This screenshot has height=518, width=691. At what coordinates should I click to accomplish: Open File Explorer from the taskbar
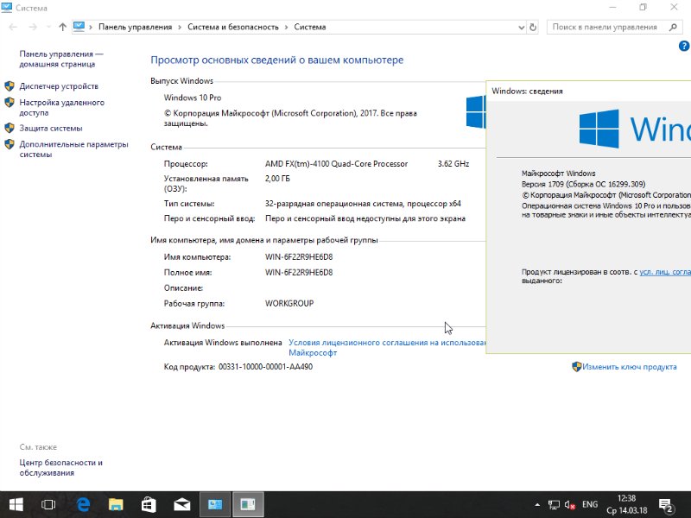point(116,504)
